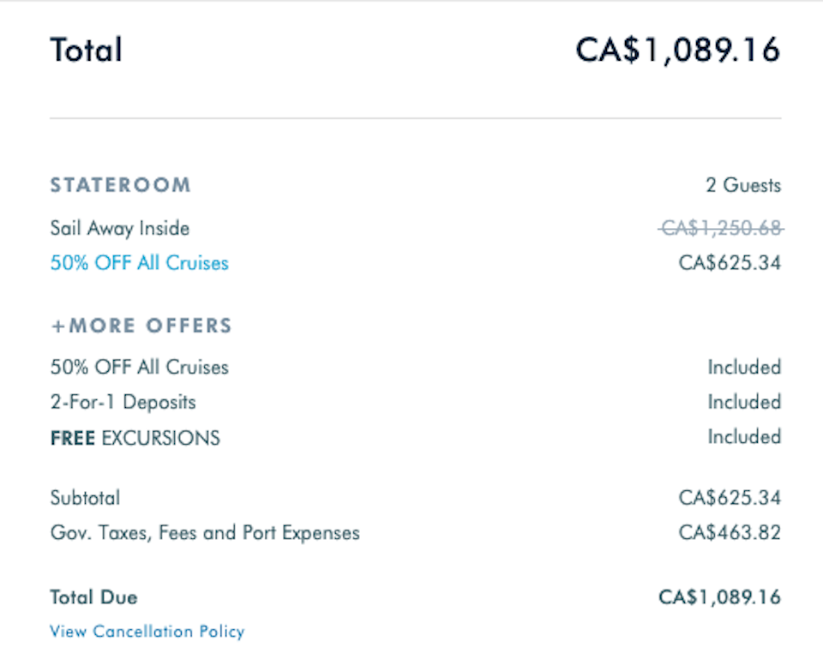Click the large CA$1,089.16 total amount

coord(678,51)
